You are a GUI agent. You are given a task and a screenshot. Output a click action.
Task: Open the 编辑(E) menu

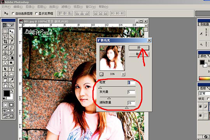(x=18, y=7)
